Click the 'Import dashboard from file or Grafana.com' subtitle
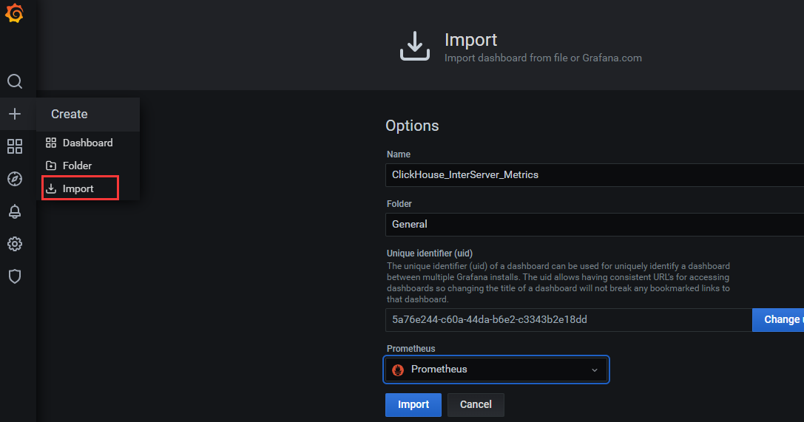804x422 pixels. (x=543, y=58)
